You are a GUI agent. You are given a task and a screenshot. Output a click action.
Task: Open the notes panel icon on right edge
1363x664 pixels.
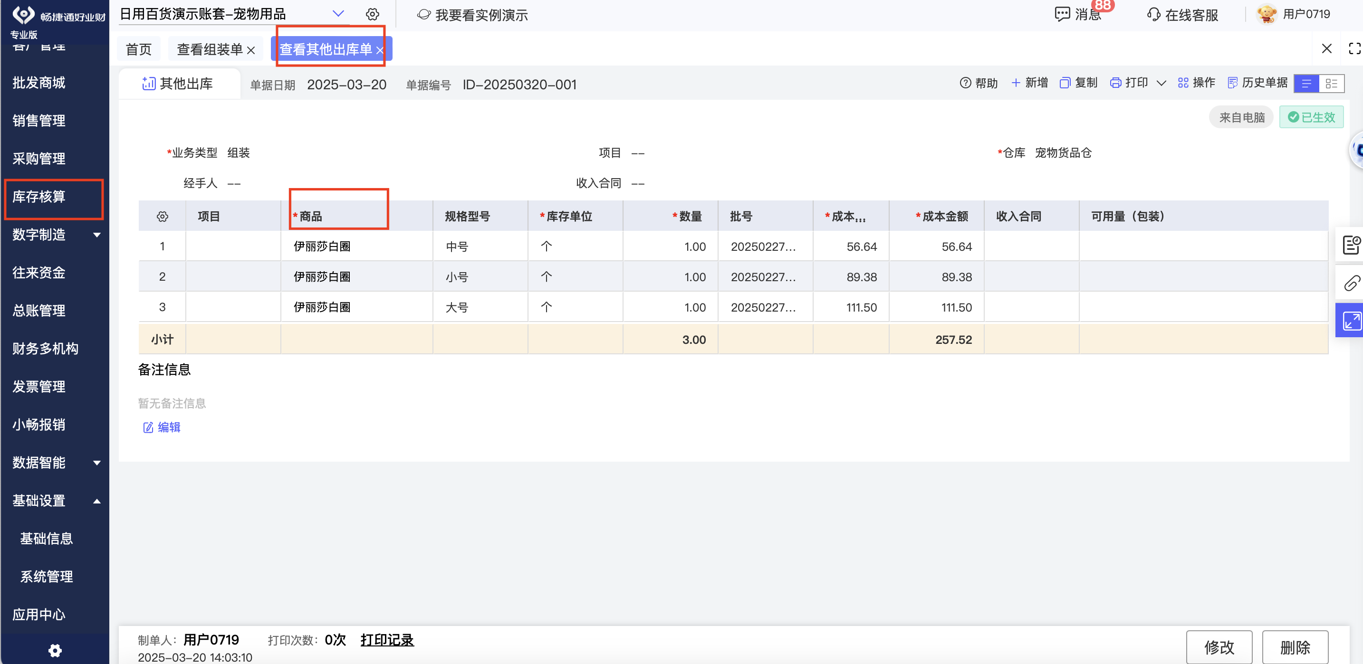pos(1351,245)
